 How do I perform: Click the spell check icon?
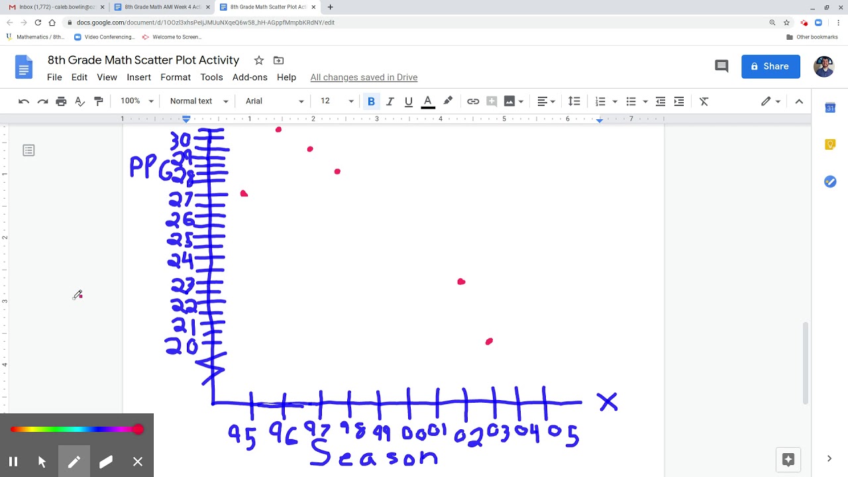(80, 101)
